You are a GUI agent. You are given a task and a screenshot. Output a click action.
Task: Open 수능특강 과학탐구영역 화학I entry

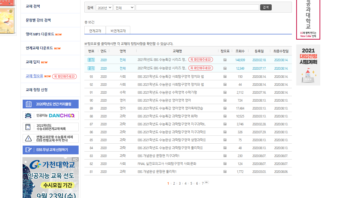(x=168, y=116)
